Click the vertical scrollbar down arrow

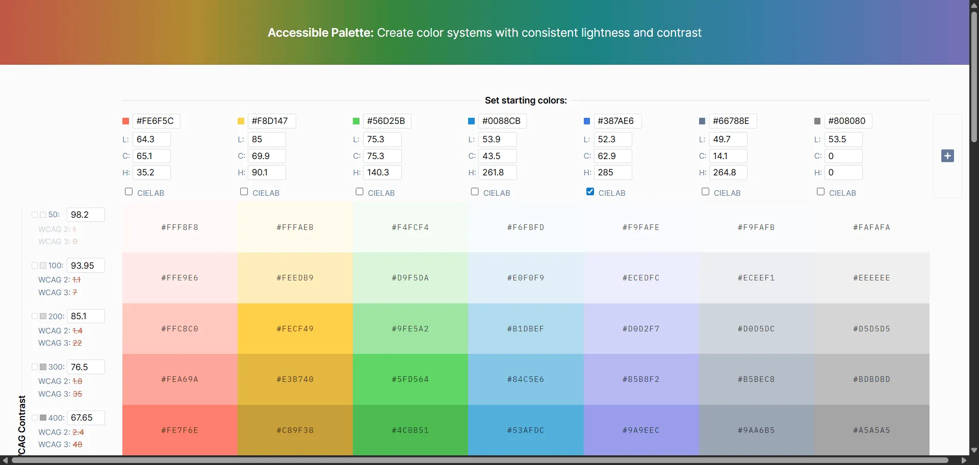click(x=973, y=451)
